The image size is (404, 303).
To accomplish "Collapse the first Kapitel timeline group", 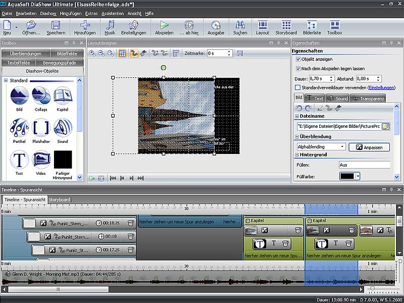I will point(247,221).
